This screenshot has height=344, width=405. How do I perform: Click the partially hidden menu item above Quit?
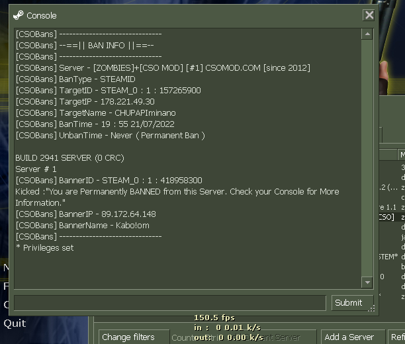(6, 305)
